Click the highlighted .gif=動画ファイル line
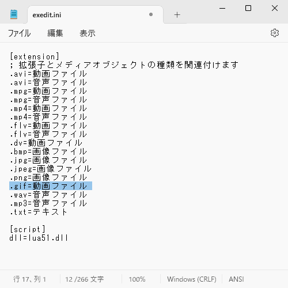Screen dimensions: 288x288 (51, 186)
